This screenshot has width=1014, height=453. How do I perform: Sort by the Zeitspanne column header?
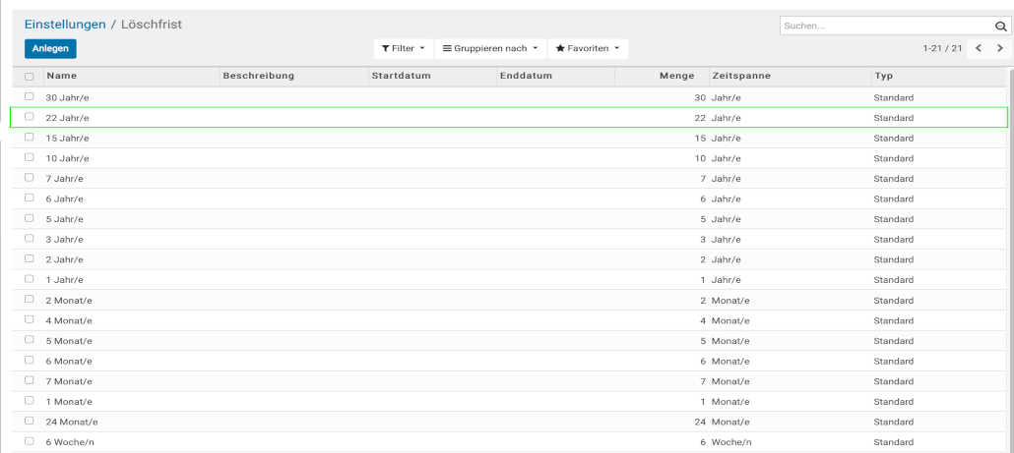click(x=739, y=76)
